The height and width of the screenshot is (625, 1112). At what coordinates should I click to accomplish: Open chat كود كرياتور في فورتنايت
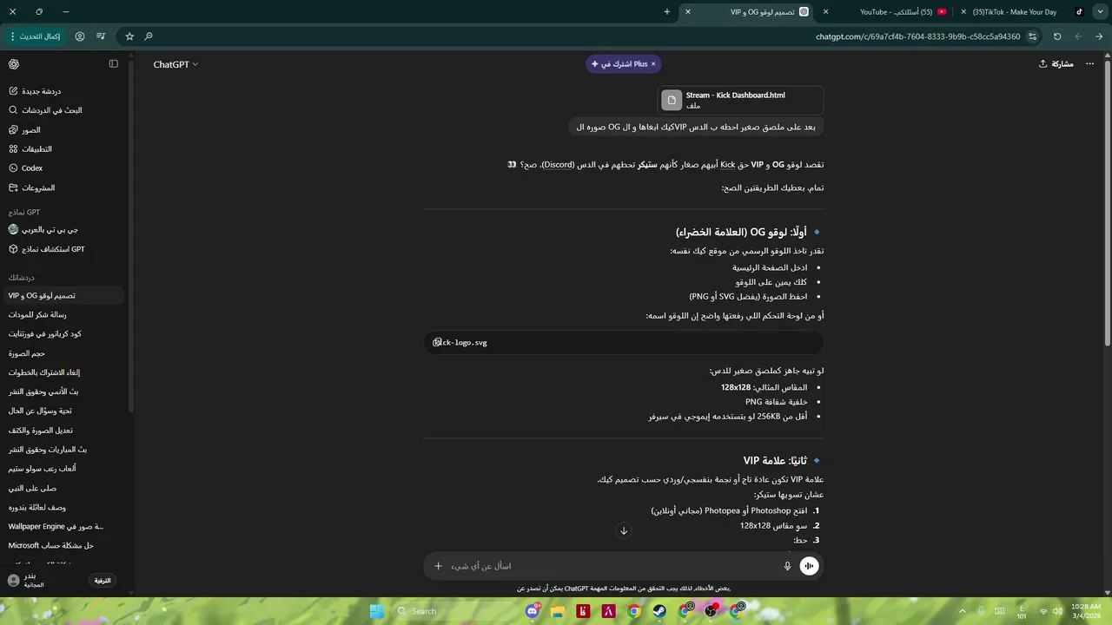pyautogui.click(x=64, y=334)
